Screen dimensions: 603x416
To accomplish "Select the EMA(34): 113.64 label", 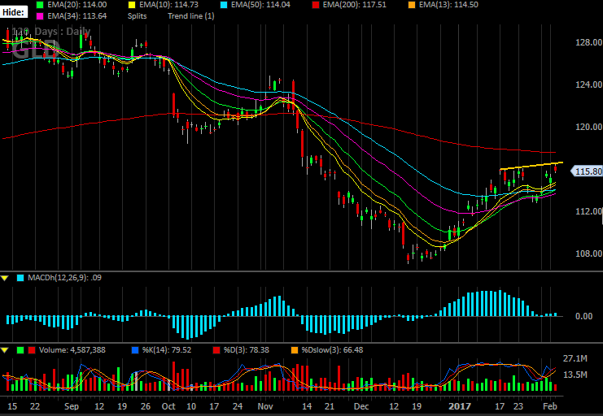I will (x=77, y=16).
